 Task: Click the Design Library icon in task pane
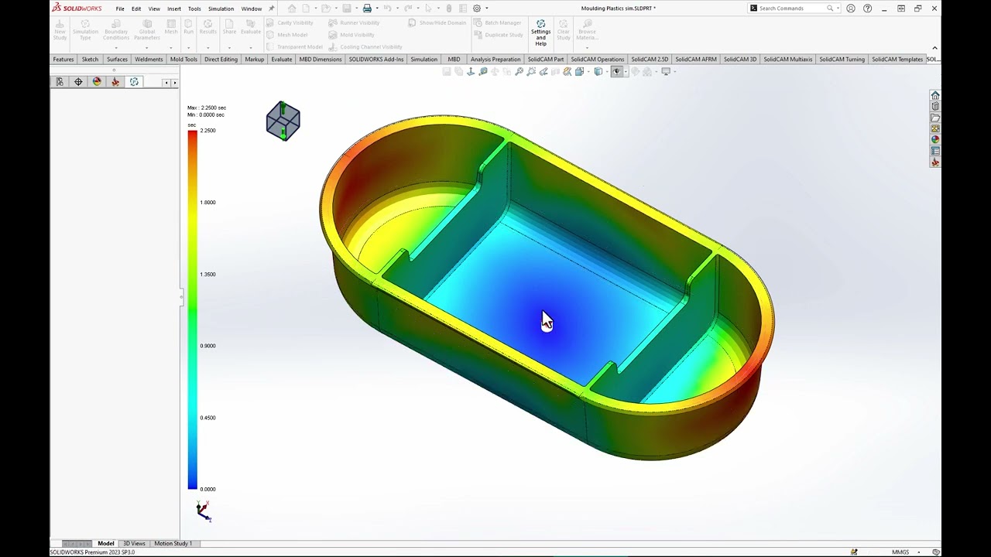pyautogui.click(x=935, y=107)
